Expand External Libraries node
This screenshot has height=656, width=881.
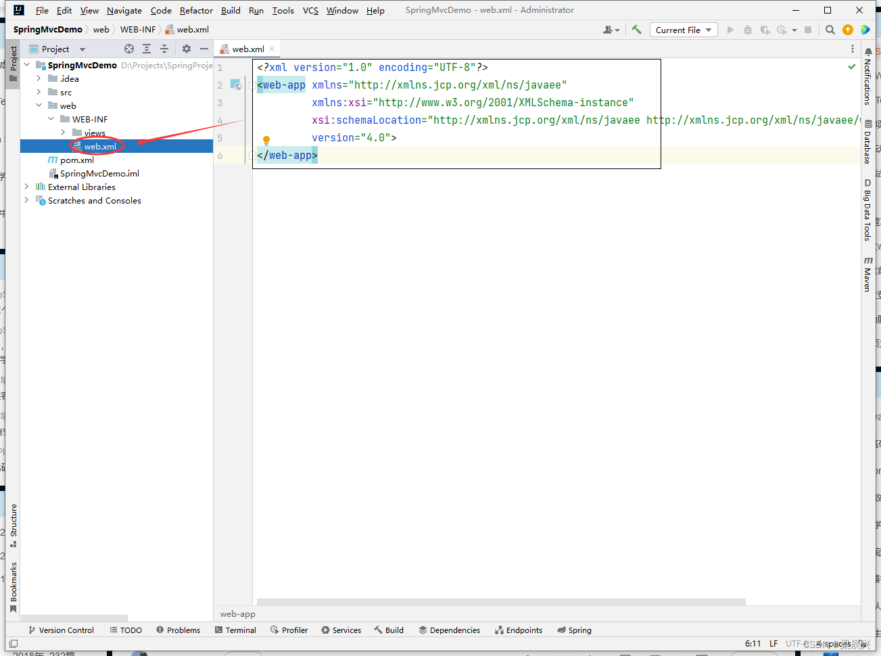(x=27, y=187)
